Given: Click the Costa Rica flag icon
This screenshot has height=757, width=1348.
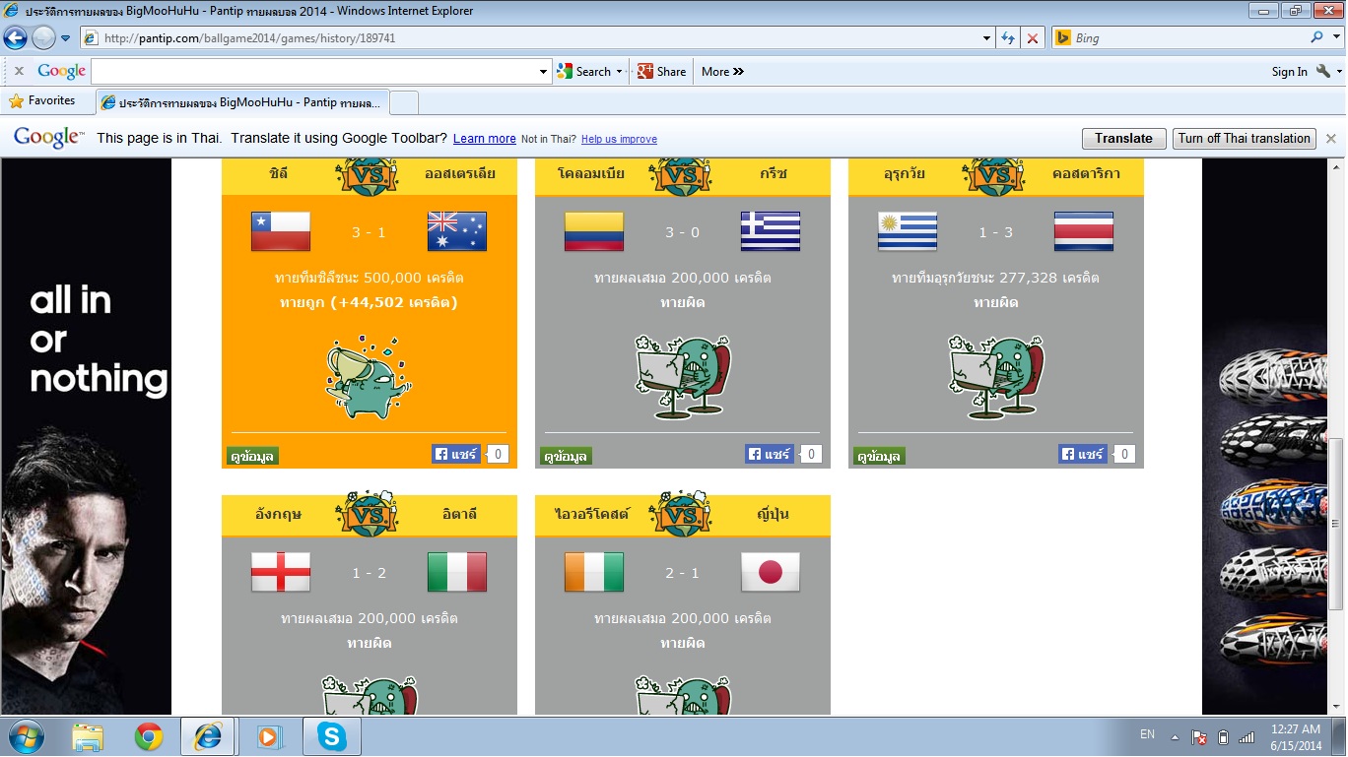Looking at the screenshot, I should [x=1084, y=231].
